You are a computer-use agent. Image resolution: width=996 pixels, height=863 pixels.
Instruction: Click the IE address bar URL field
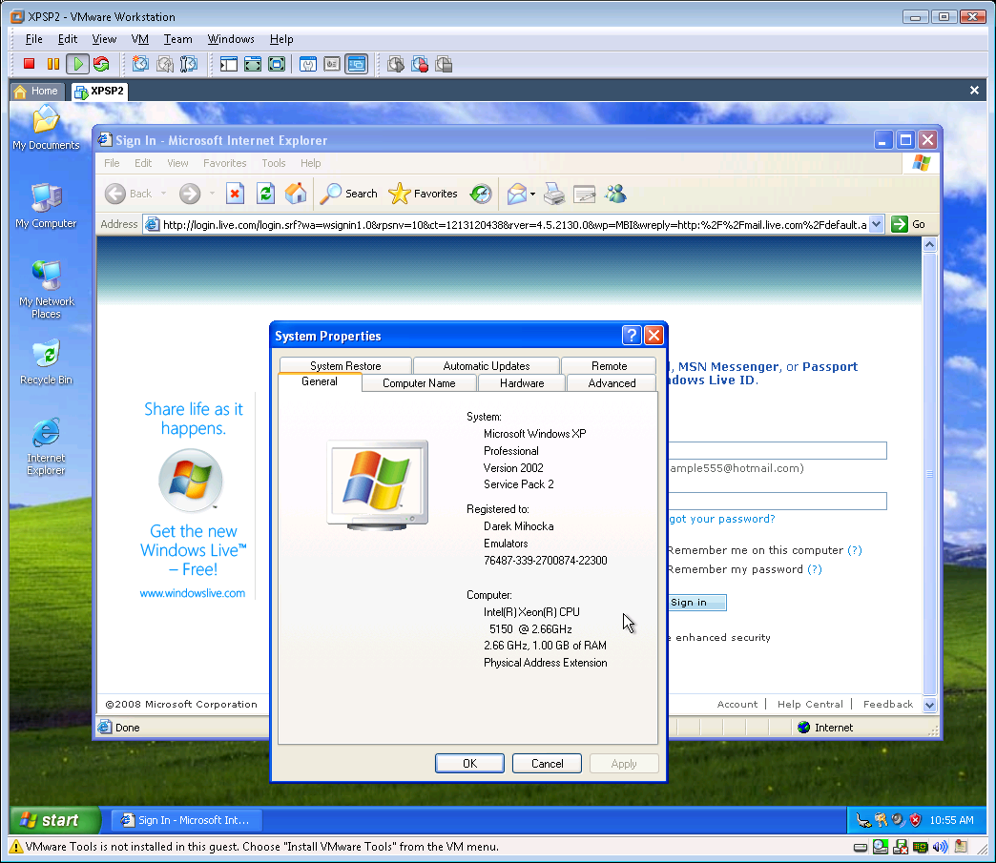513,224
